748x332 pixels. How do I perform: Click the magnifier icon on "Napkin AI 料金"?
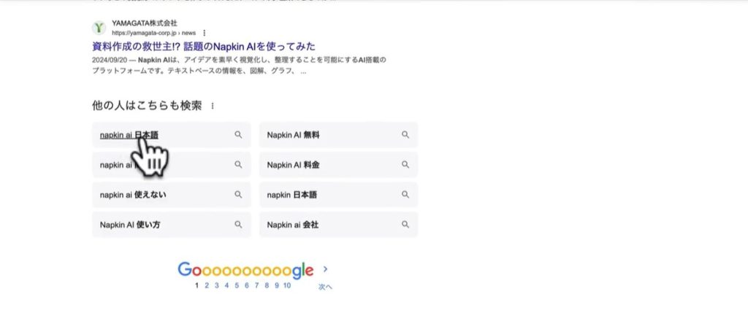tap(405, 165)
